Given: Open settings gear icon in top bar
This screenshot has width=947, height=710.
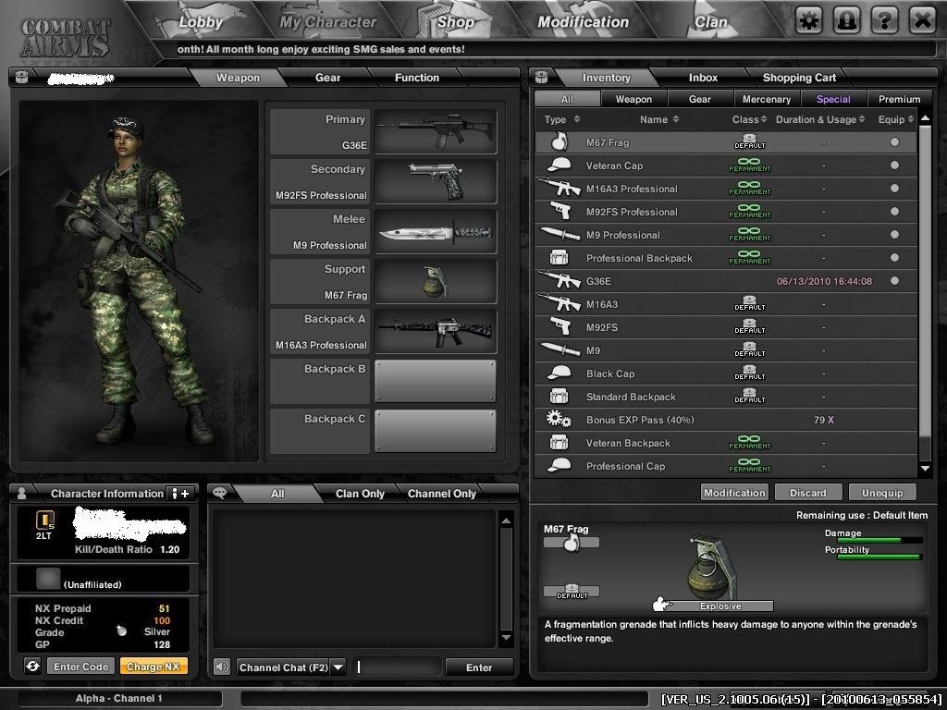Looking at the screenshot, I should pos(808,21).
